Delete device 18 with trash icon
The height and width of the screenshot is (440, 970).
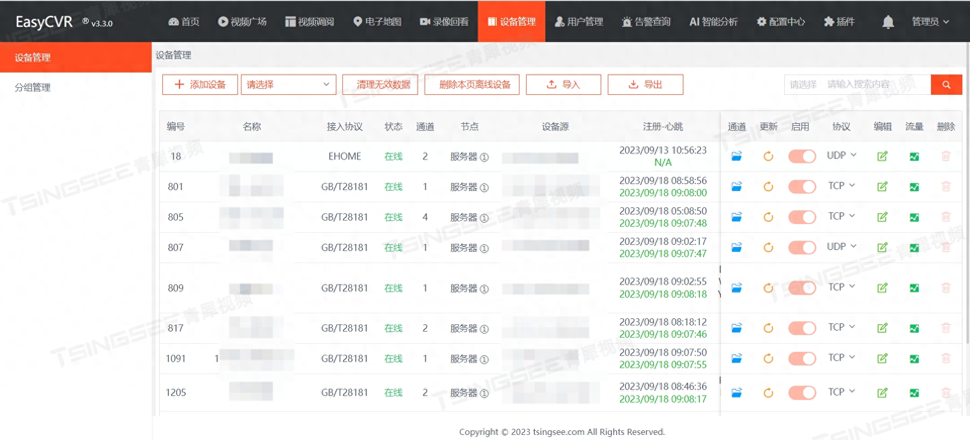946,156
